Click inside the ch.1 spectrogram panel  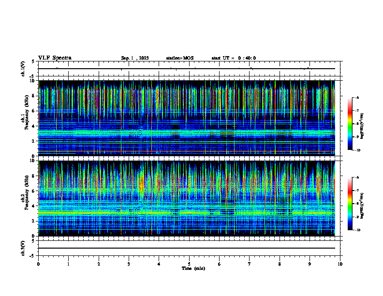coord(187,118)
